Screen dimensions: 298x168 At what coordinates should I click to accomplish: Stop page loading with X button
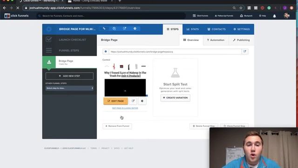[18, 8]
